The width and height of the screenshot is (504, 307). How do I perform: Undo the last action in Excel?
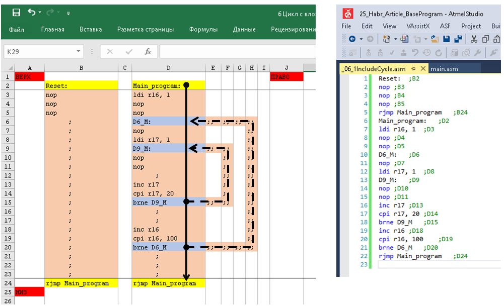[x=32, y=13]
